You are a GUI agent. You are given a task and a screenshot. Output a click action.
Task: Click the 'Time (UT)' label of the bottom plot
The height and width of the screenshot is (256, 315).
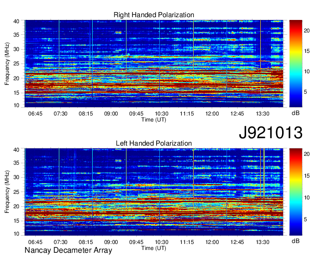[x=154, y=248]
